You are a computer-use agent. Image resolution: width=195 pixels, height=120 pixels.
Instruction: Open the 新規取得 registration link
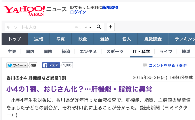pos(110,7)
